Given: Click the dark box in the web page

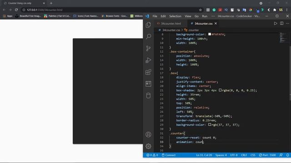Looking at the screenshot, I should [108, 91].
